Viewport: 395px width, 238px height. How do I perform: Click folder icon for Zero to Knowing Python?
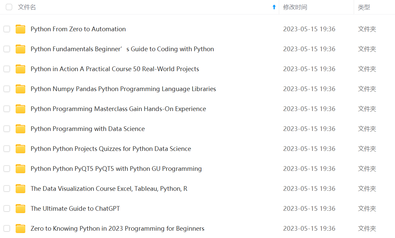[x=21, y=229]
